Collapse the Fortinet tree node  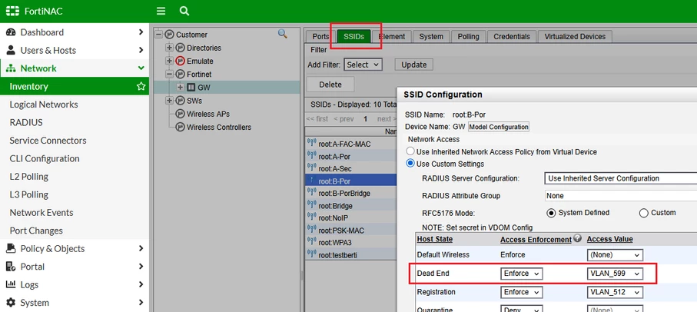[169, 75]
